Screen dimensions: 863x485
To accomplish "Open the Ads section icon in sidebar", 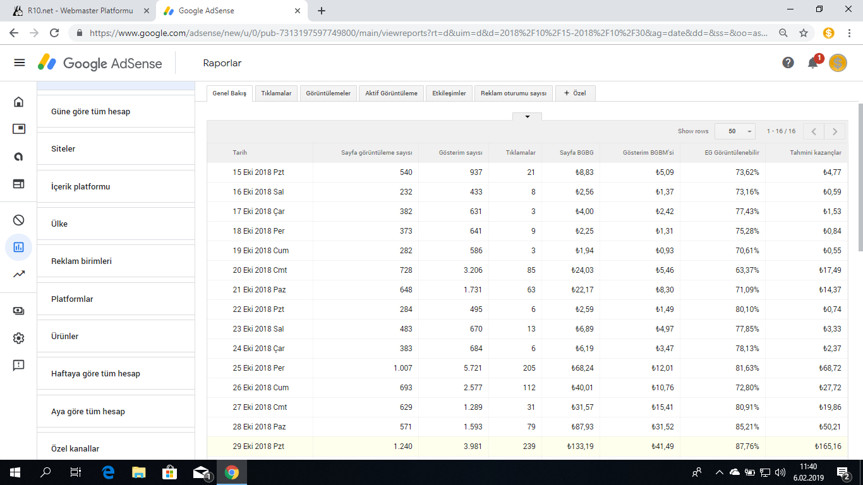I will click(19, 129).
